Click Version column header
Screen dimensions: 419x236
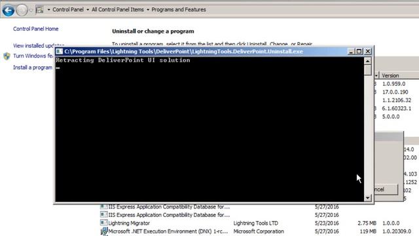[x=399, y=75]
